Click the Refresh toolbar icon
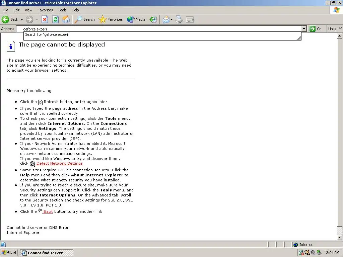343x257 pixels. point(56,19)
